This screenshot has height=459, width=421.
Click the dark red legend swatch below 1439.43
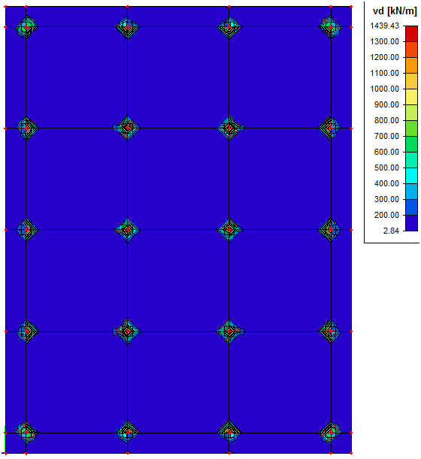411,34
